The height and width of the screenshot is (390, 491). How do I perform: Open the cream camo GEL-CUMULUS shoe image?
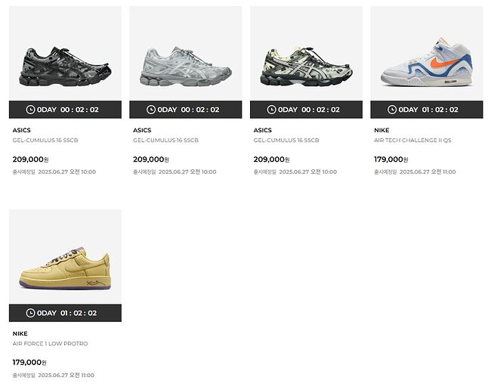[306, 53]
